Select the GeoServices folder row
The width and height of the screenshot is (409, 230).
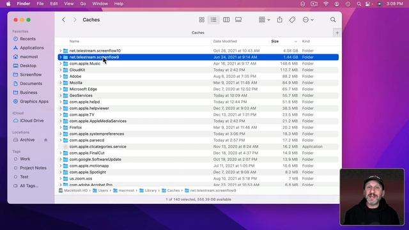point(198,95)
